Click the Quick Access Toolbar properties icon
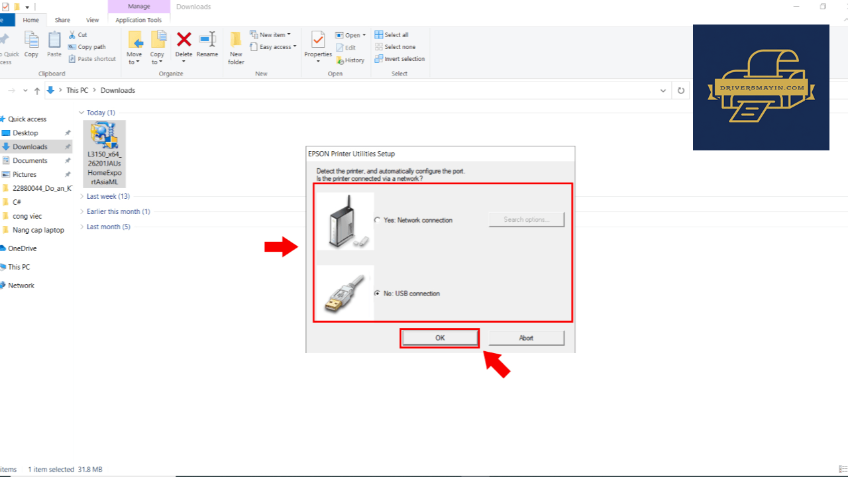 [5, 7]
